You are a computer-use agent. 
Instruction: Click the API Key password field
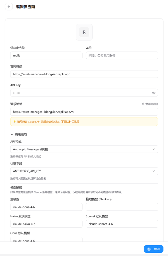coord(84,93)
